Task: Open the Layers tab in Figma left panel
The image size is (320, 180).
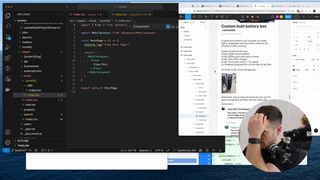Action: coord(185,22)
